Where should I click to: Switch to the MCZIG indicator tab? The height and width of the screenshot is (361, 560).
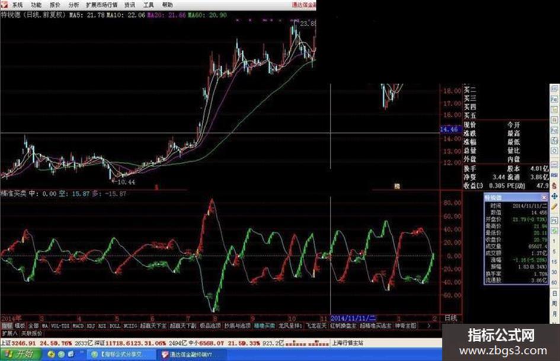click(x=130, y=325)
